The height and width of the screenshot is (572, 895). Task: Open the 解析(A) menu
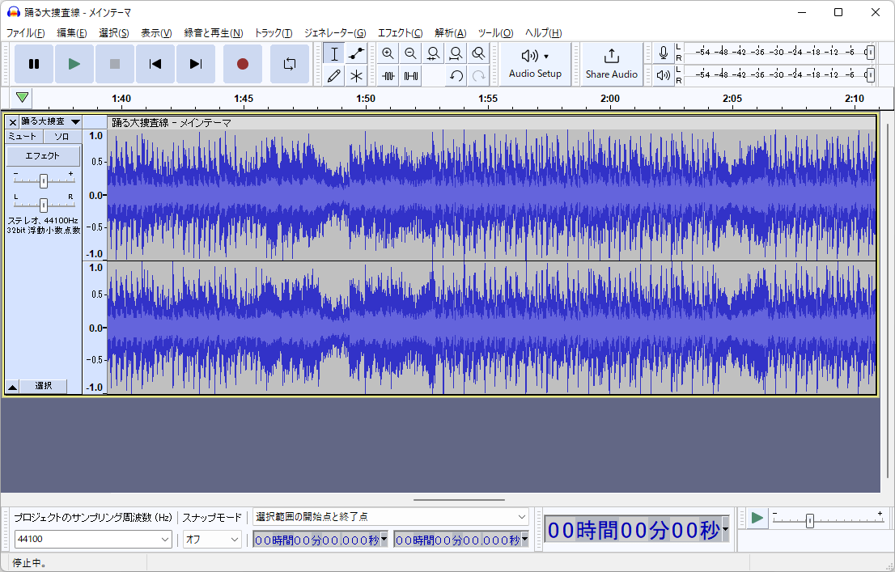coord(451,33)
